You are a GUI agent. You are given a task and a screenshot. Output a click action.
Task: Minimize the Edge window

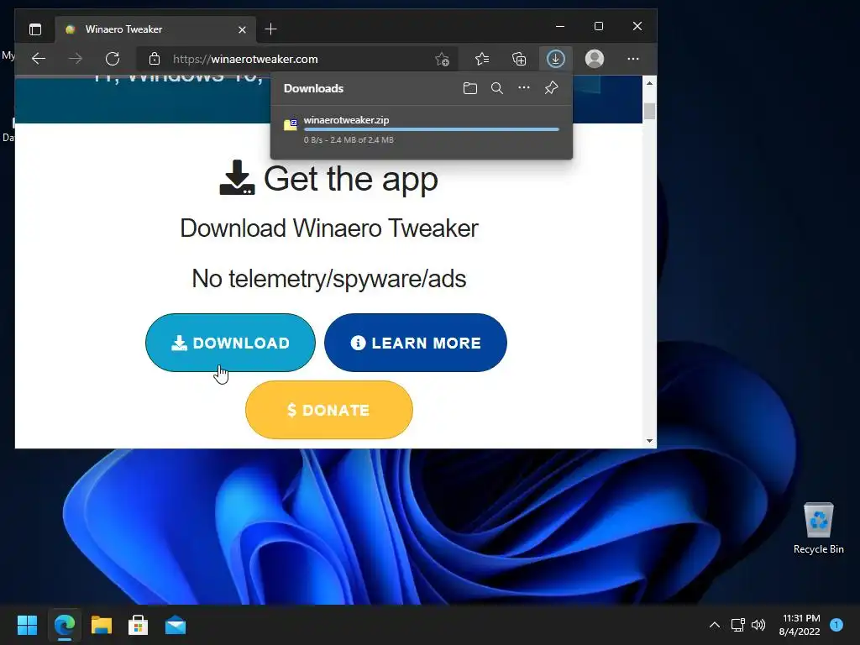coord(560,26)
